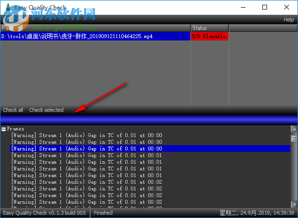Click the Status column header
Image resolution: width=298 pixels, height=218 pixels.
click(209, 28)
